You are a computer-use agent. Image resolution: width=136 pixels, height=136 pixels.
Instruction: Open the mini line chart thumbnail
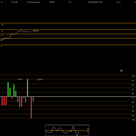pyautogui.click(x=67, y=130)
